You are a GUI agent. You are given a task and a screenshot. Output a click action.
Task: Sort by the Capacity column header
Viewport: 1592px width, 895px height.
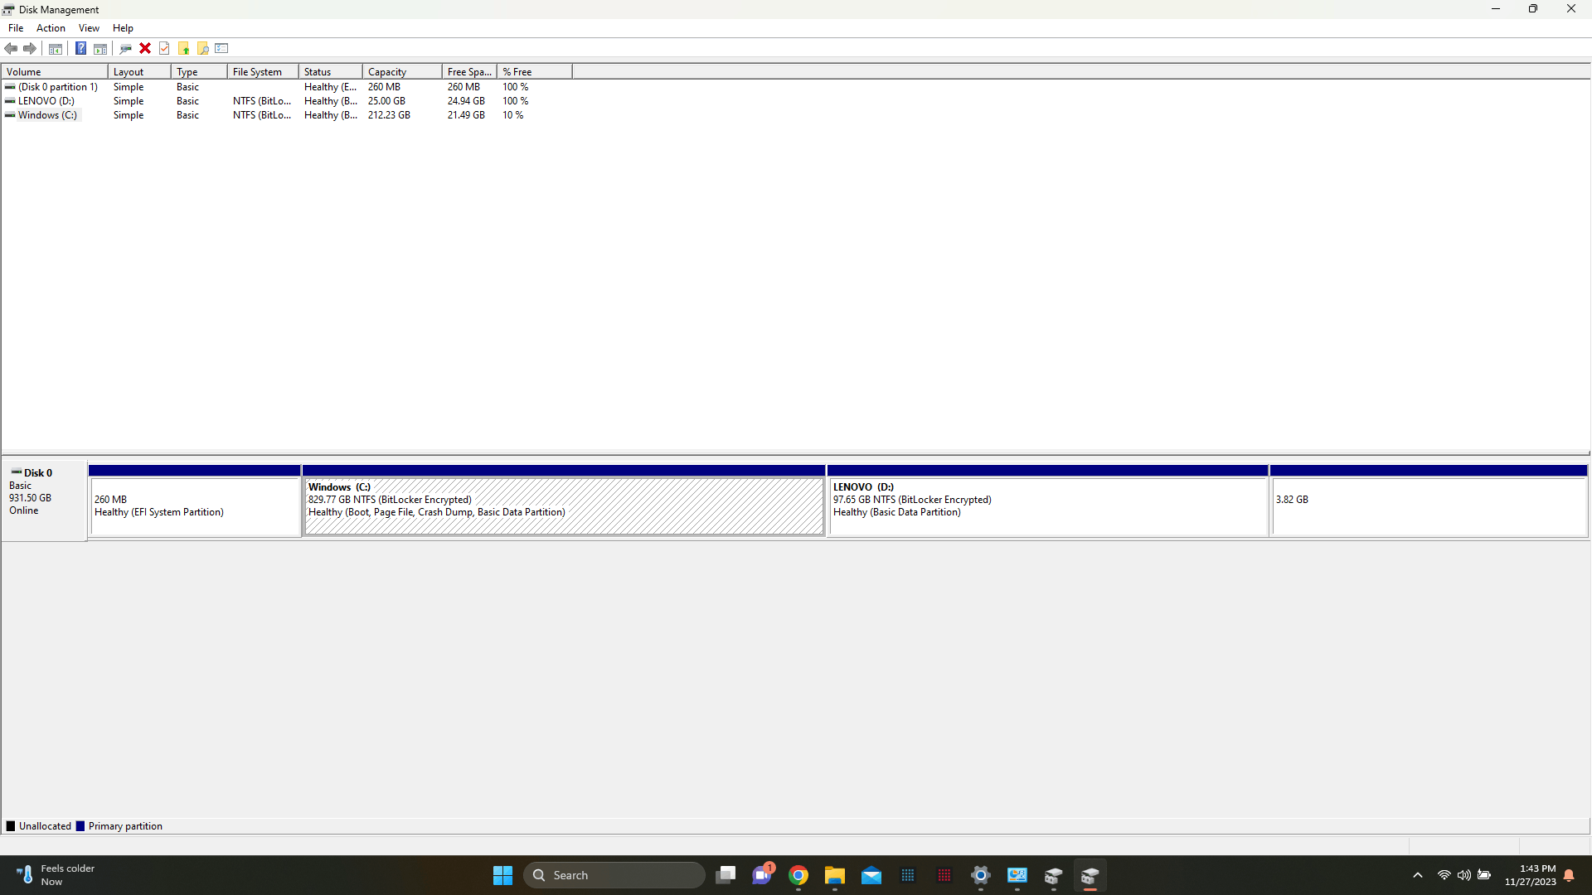click(x=402, y=72)
